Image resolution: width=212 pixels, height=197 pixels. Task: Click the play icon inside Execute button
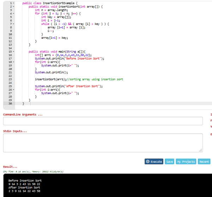point(148,161)
